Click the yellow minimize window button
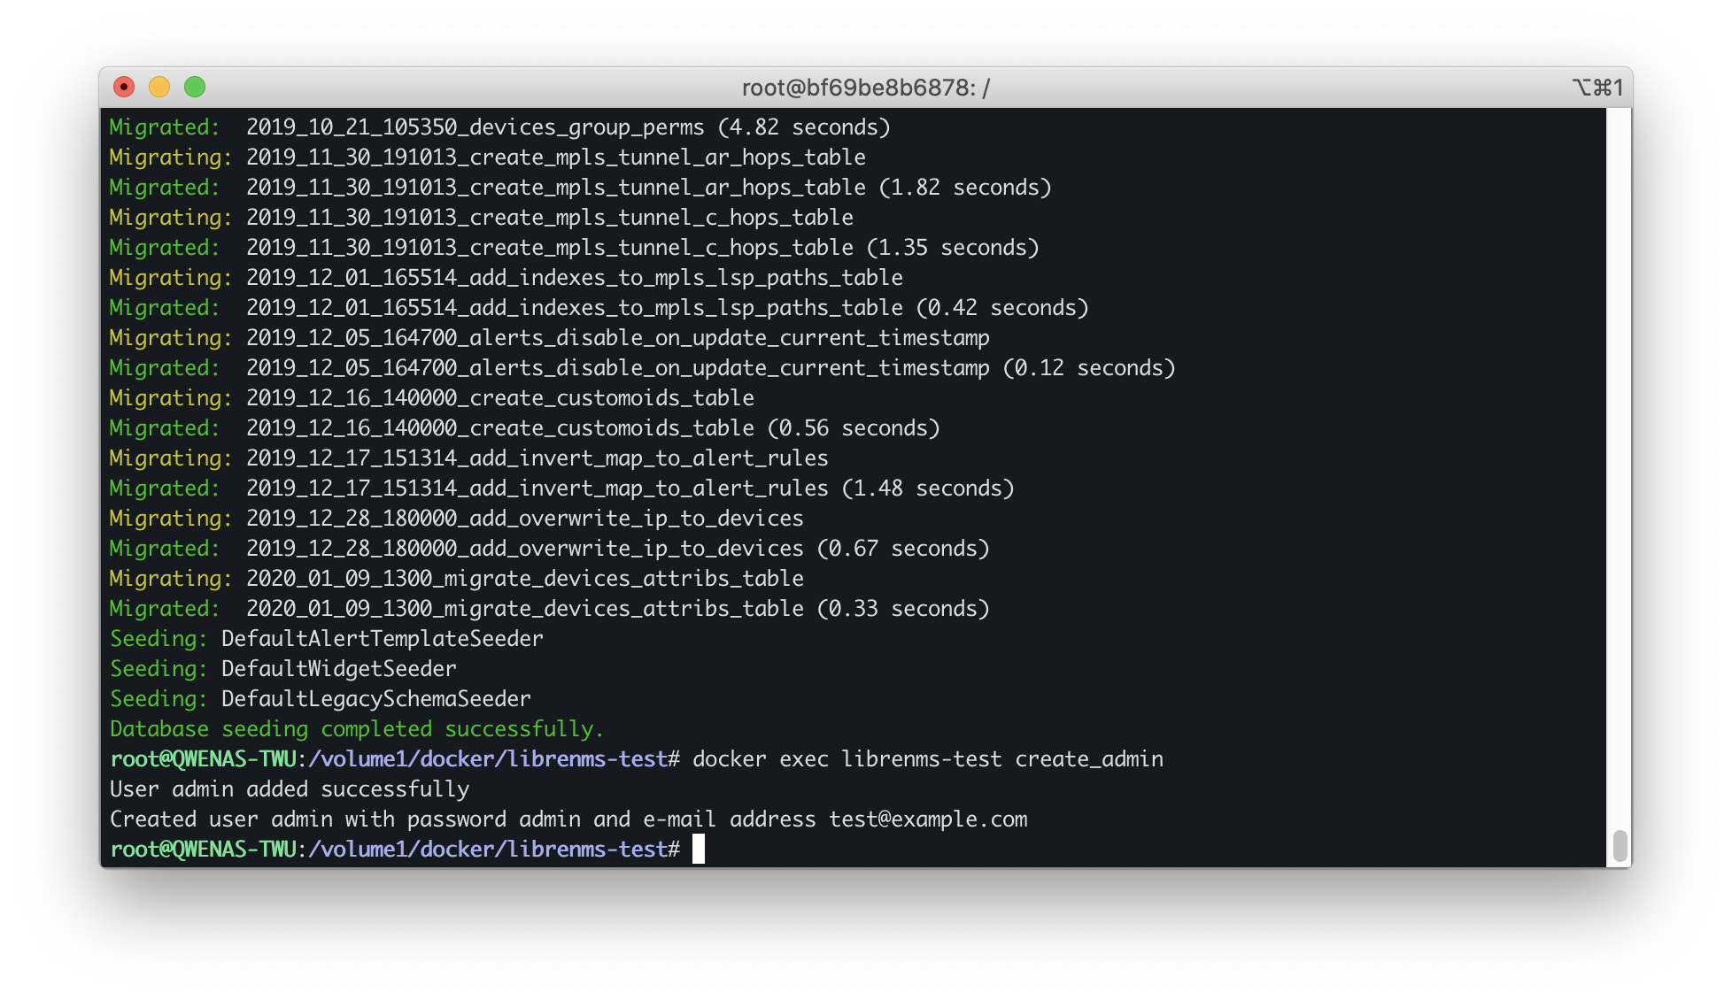Screen dimensions: 1732x1000 click(159, 87)
